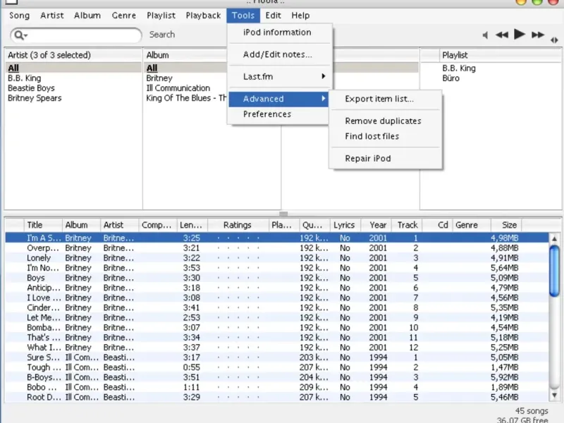
Task: Open the Playback menu
Action: click(203, 16)
